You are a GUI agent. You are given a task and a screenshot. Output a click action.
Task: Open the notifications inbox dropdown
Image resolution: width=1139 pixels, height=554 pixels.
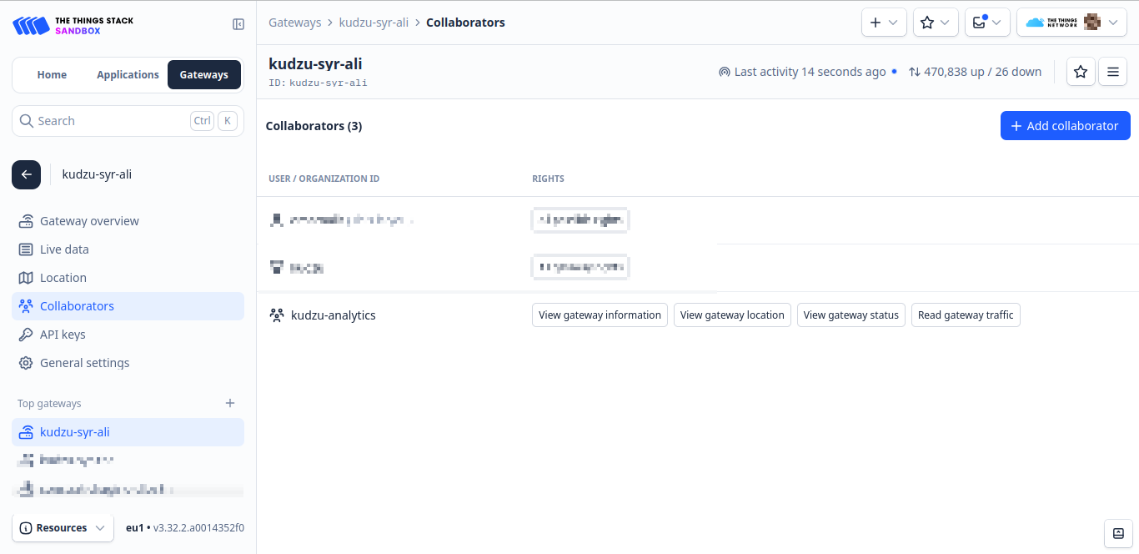point(988,23)
